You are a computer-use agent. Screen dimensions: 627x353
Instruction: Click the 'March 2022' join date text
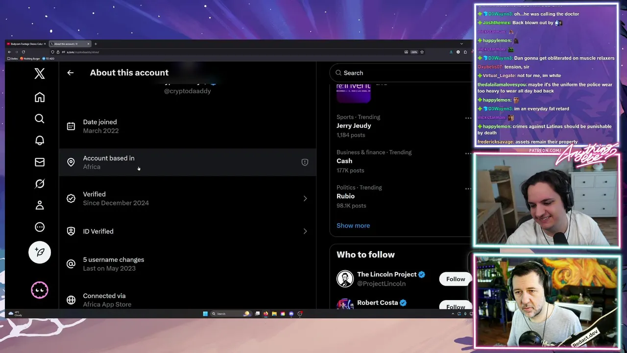click(x=101, y=131)
